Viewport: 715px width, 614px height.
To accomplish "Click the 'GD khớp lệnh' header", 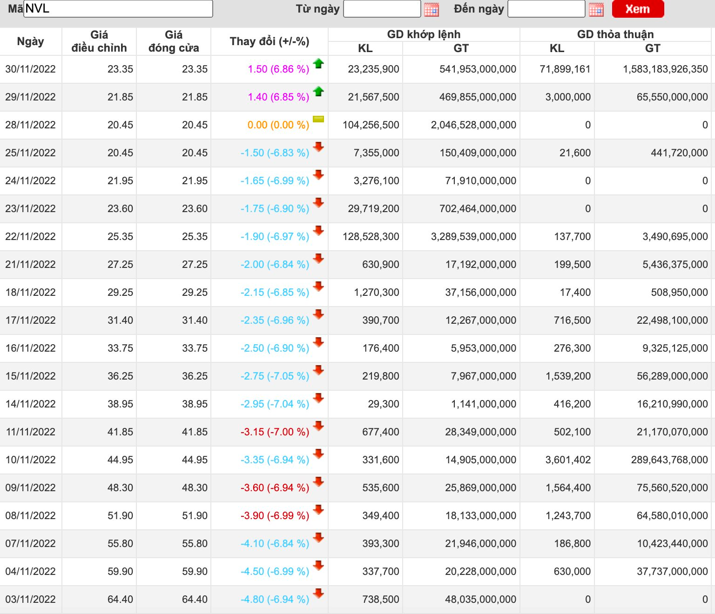I will click(424, 34).
